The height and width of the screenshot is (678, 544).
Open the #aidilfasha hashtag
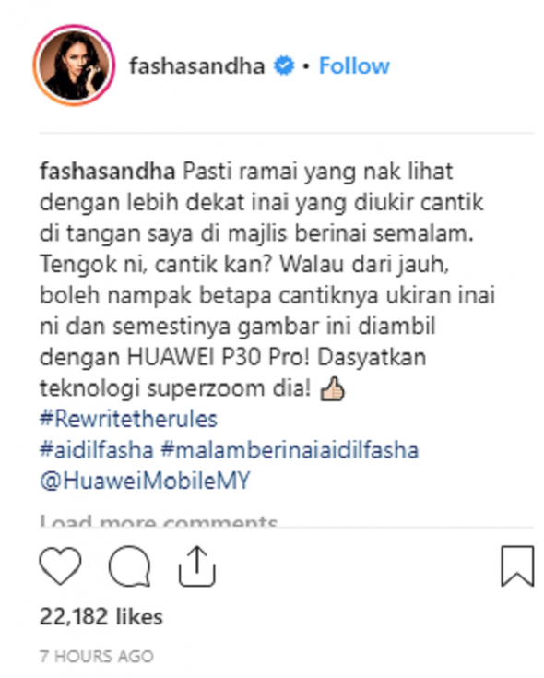[x=97, y=450]
